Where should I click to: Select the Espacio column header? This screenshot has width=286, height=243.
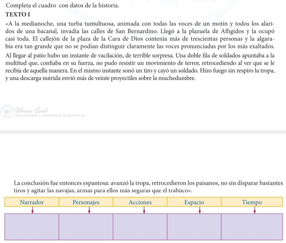(194, 202)
